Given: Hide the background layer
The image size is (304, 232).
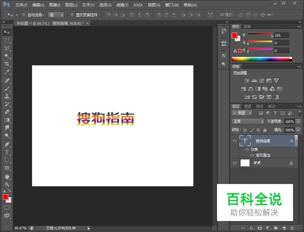Looking at the screenshot, I should 235,163.
